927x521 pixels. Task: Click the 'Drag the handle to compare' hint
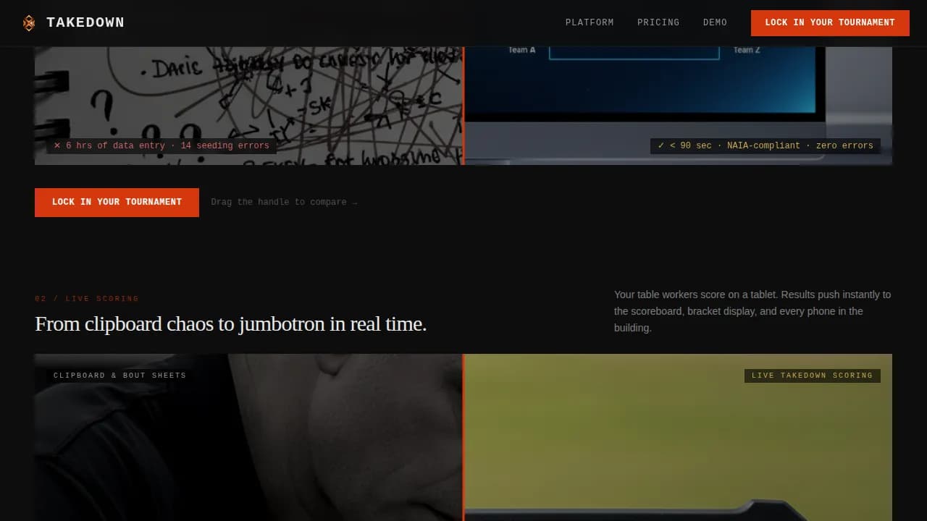(284, 203)
